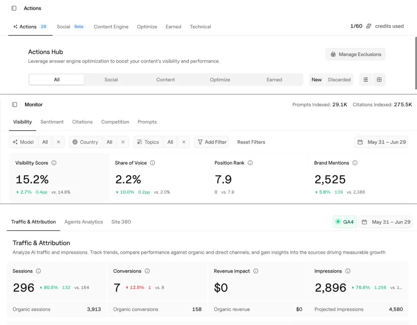This screenshot has width=417, height=325.
Task: Click Projected impressions 4,580 value
Action: click(396, 309)
